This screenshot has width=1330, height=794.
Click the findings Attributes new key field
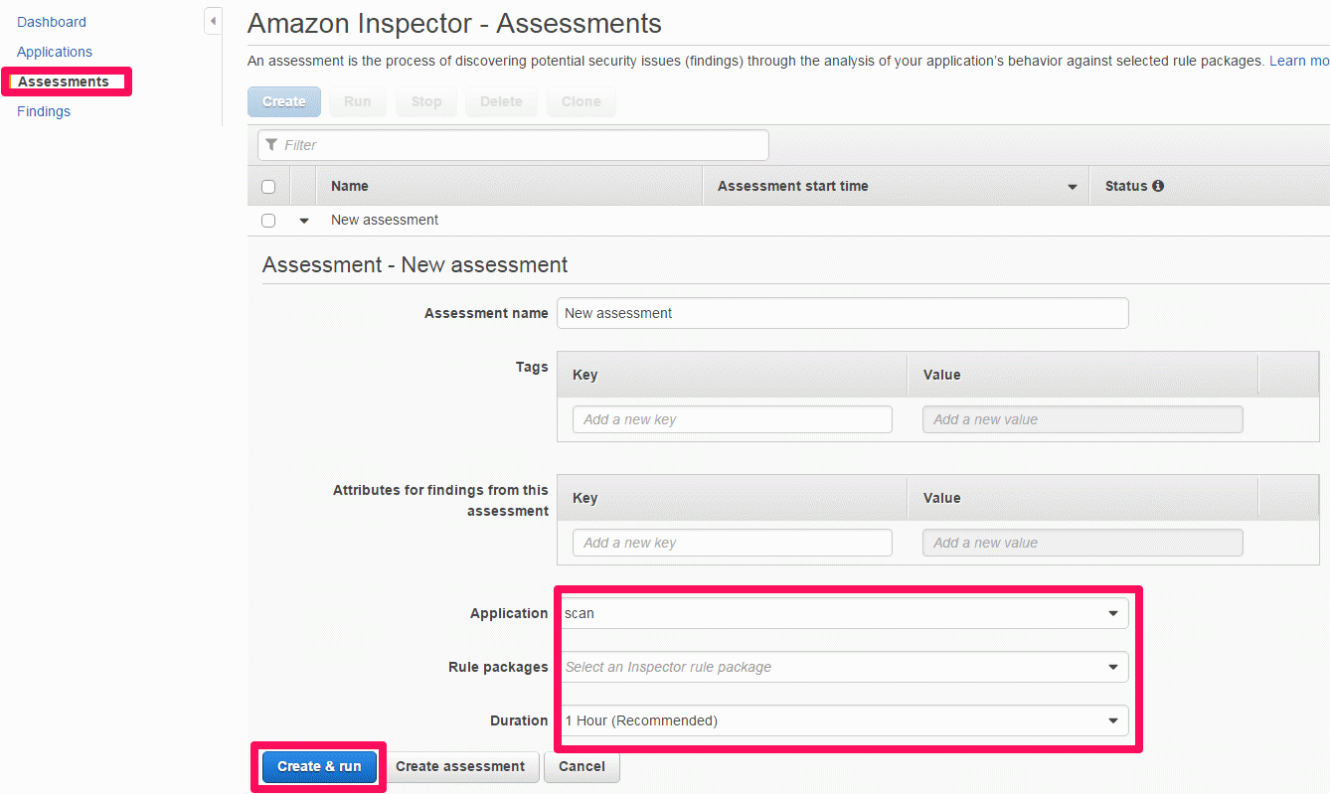tap(733, 543)
